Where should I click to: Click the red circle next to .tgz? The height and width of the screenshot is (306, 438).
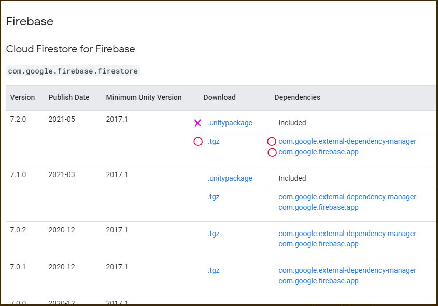(x=198, y=141)
